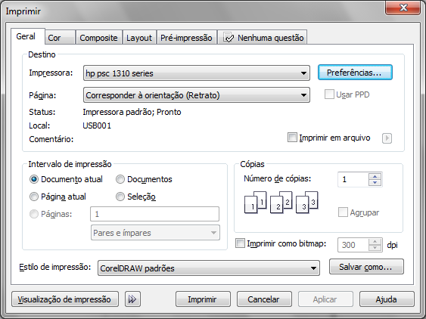Open Visualização de impressão preview

coord(65,299)
